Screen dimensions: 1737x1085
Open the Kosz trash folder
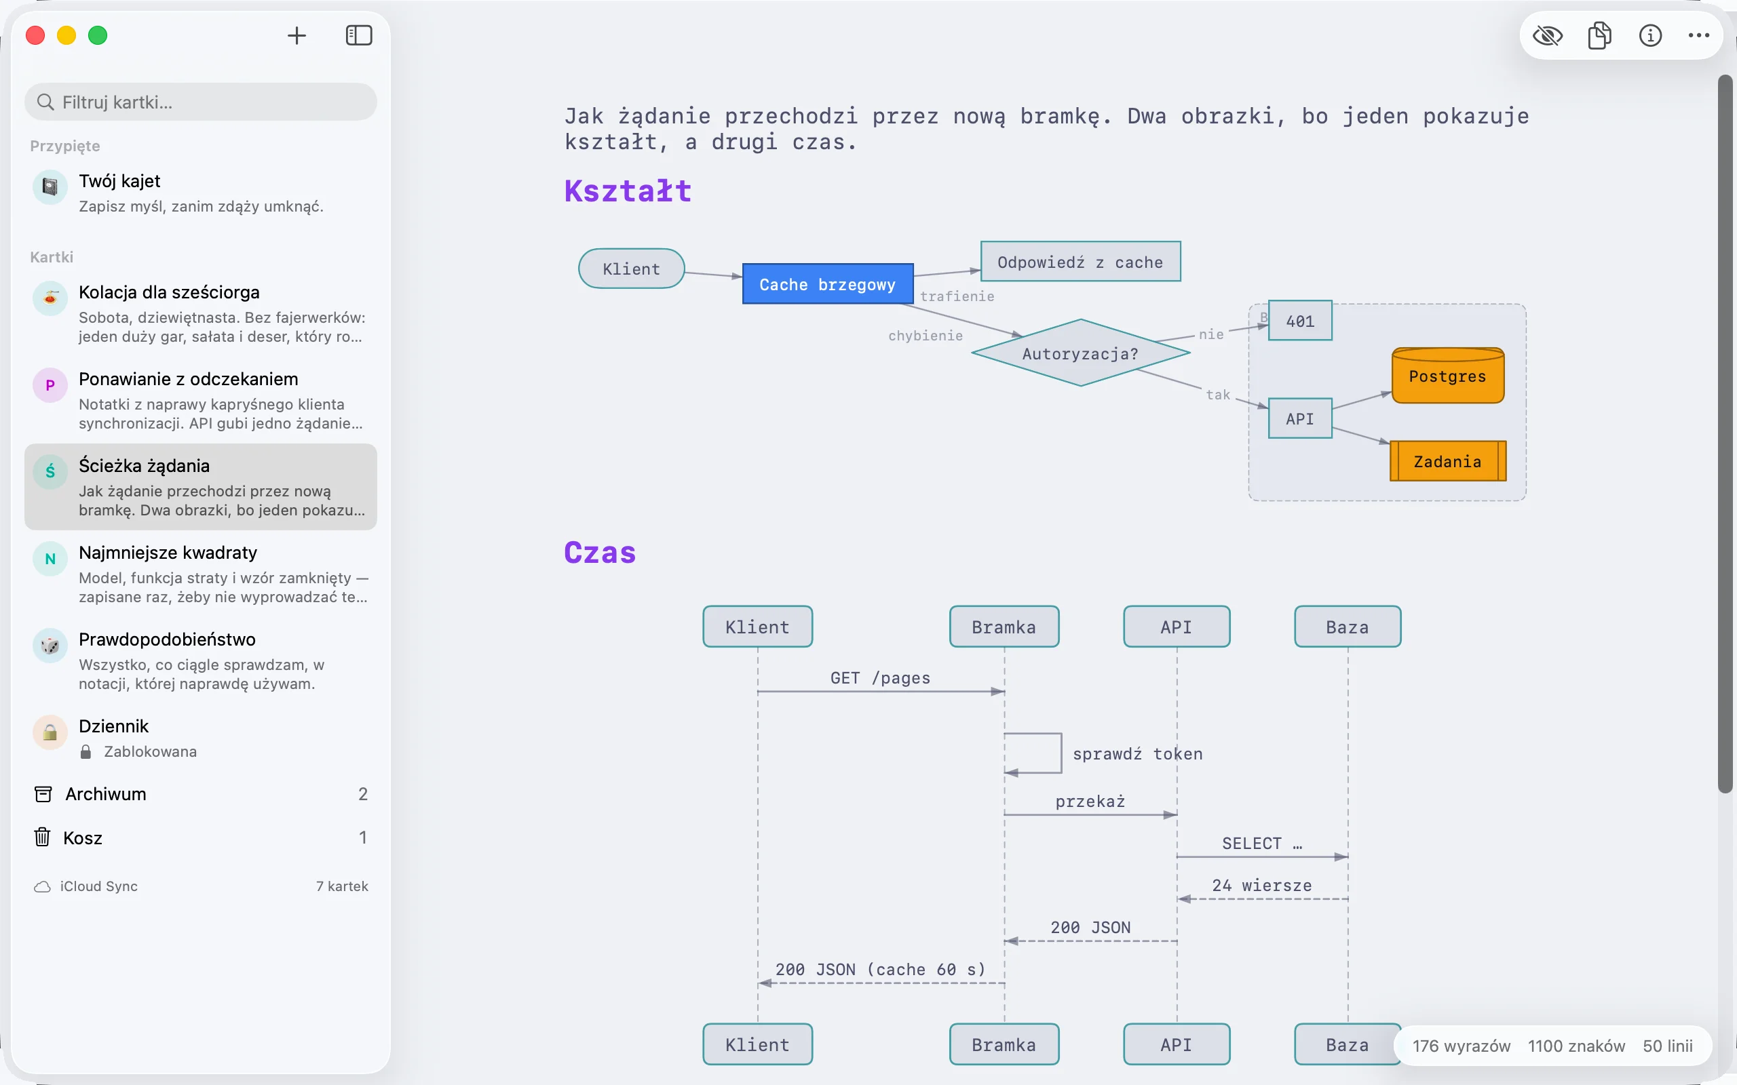coord(201,837)
